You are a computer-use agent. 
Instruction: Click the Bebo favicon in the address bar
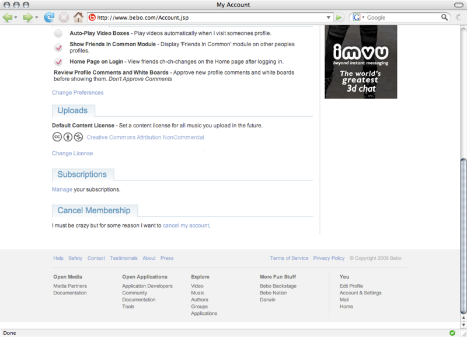[92, 18]
